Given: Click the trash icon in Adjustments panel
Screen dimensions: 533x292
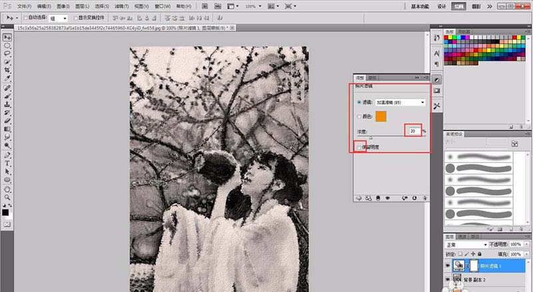Looking at the screenshot, I should (424, 198).
